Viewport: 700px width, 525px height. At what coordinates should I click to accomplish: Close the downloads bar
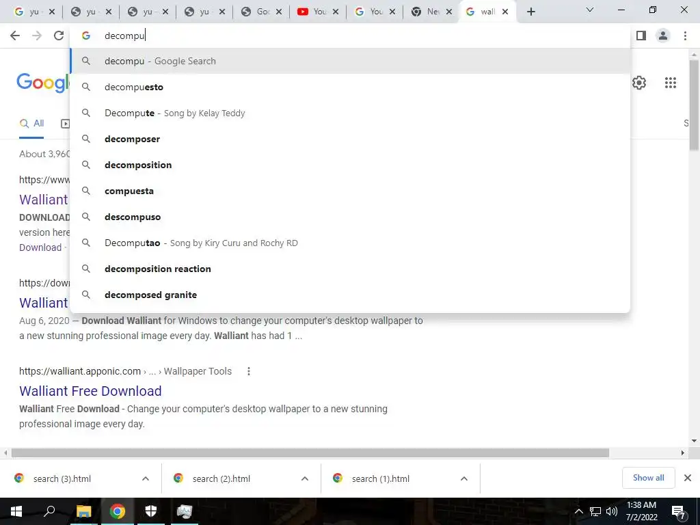688,478
